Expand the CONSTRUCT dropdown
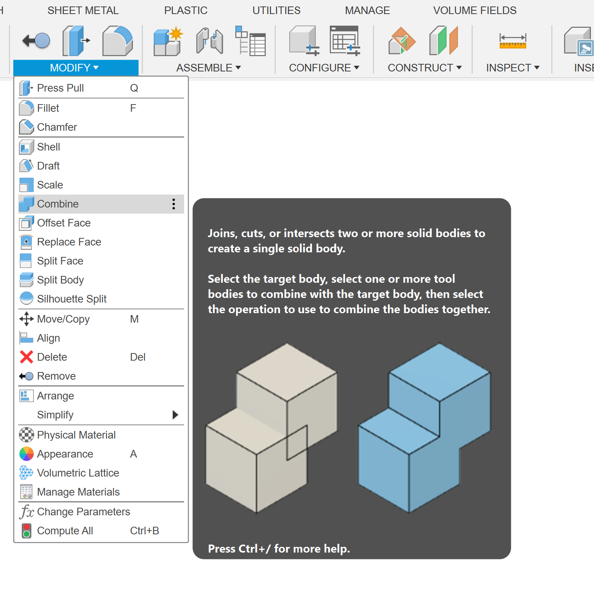The height and width of the screenshot is (605, 594). tap(425, 68)
